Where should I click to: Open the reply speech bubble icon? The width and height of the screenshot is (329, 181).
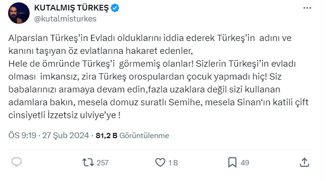16,162
